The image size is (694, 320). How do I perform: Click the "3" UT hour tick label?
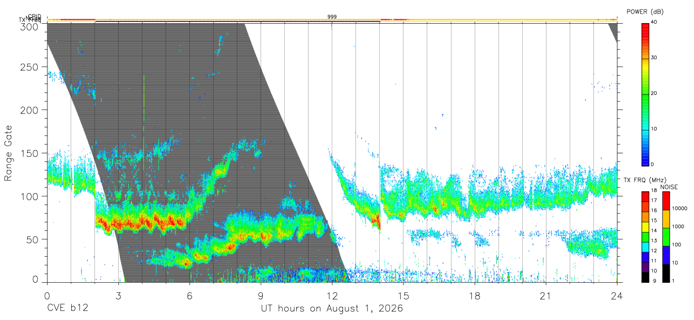[x=118, y=296]
